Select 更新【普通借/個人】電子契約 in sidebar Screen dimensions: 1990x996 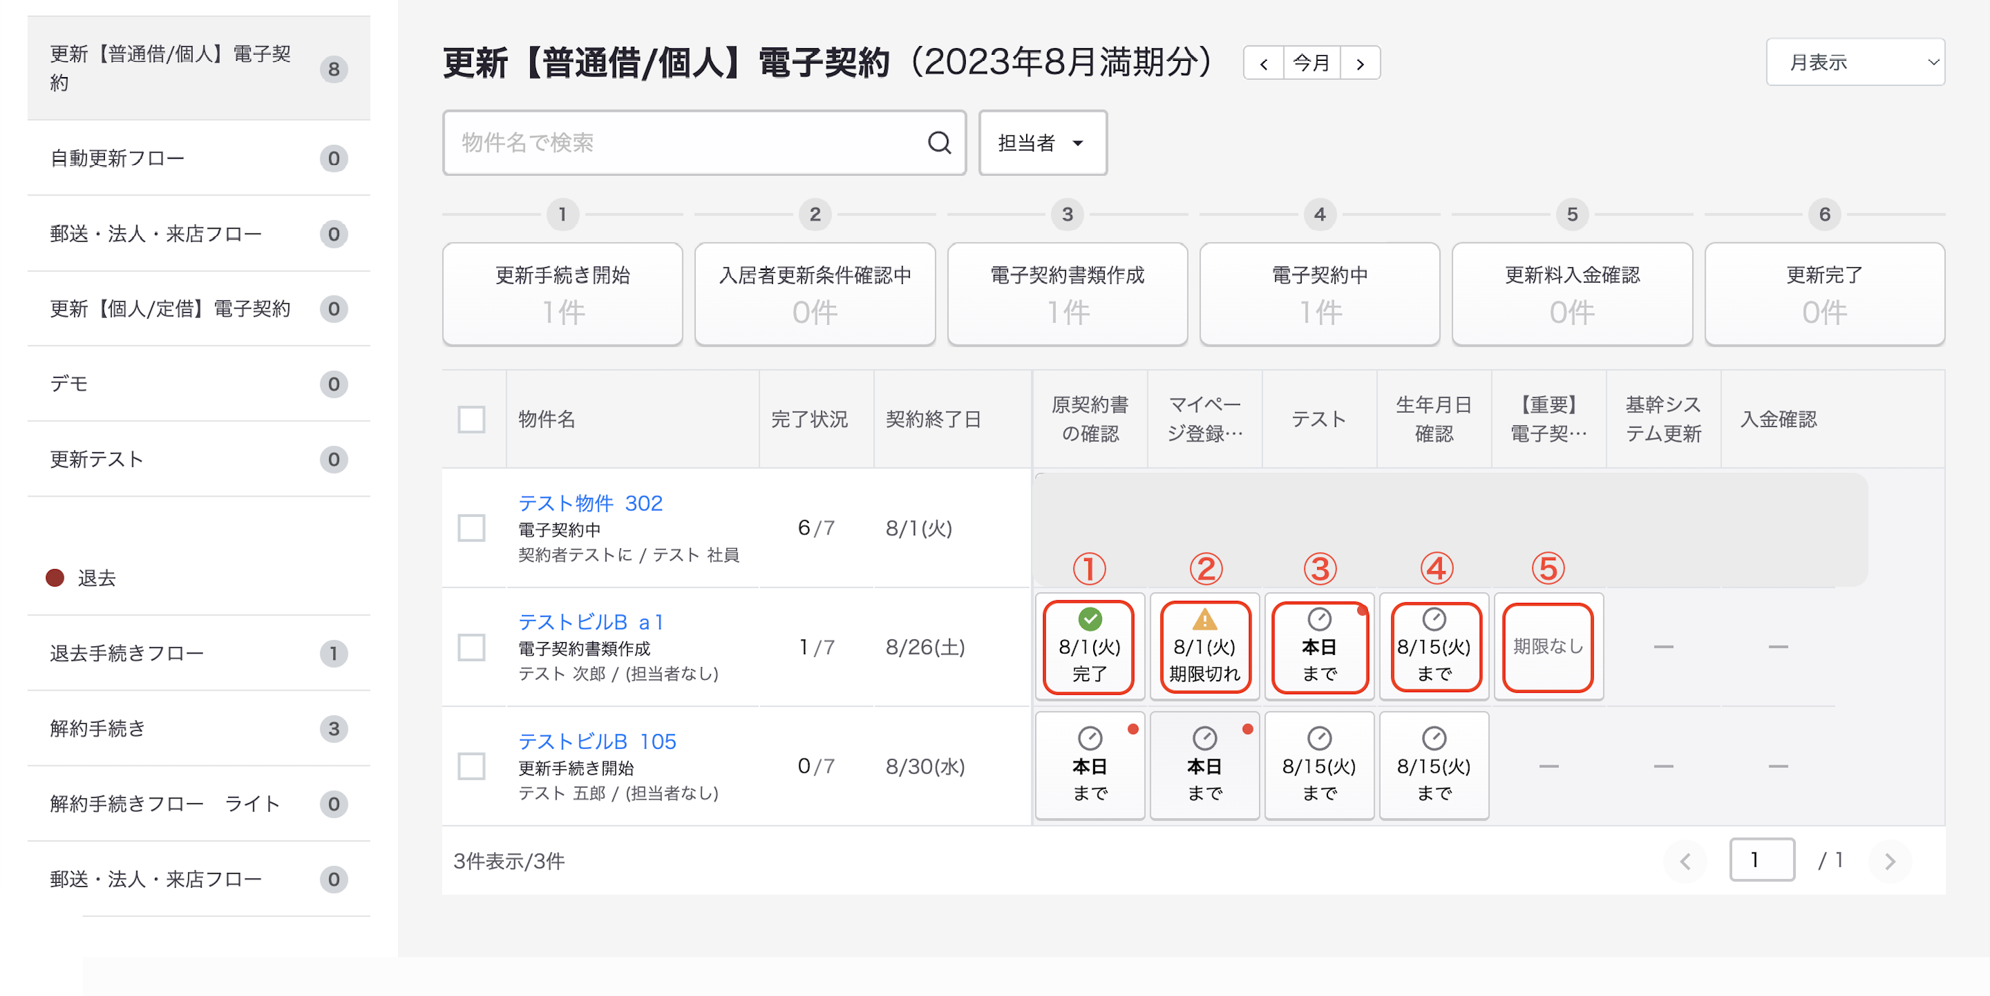[x=198, y=68]
